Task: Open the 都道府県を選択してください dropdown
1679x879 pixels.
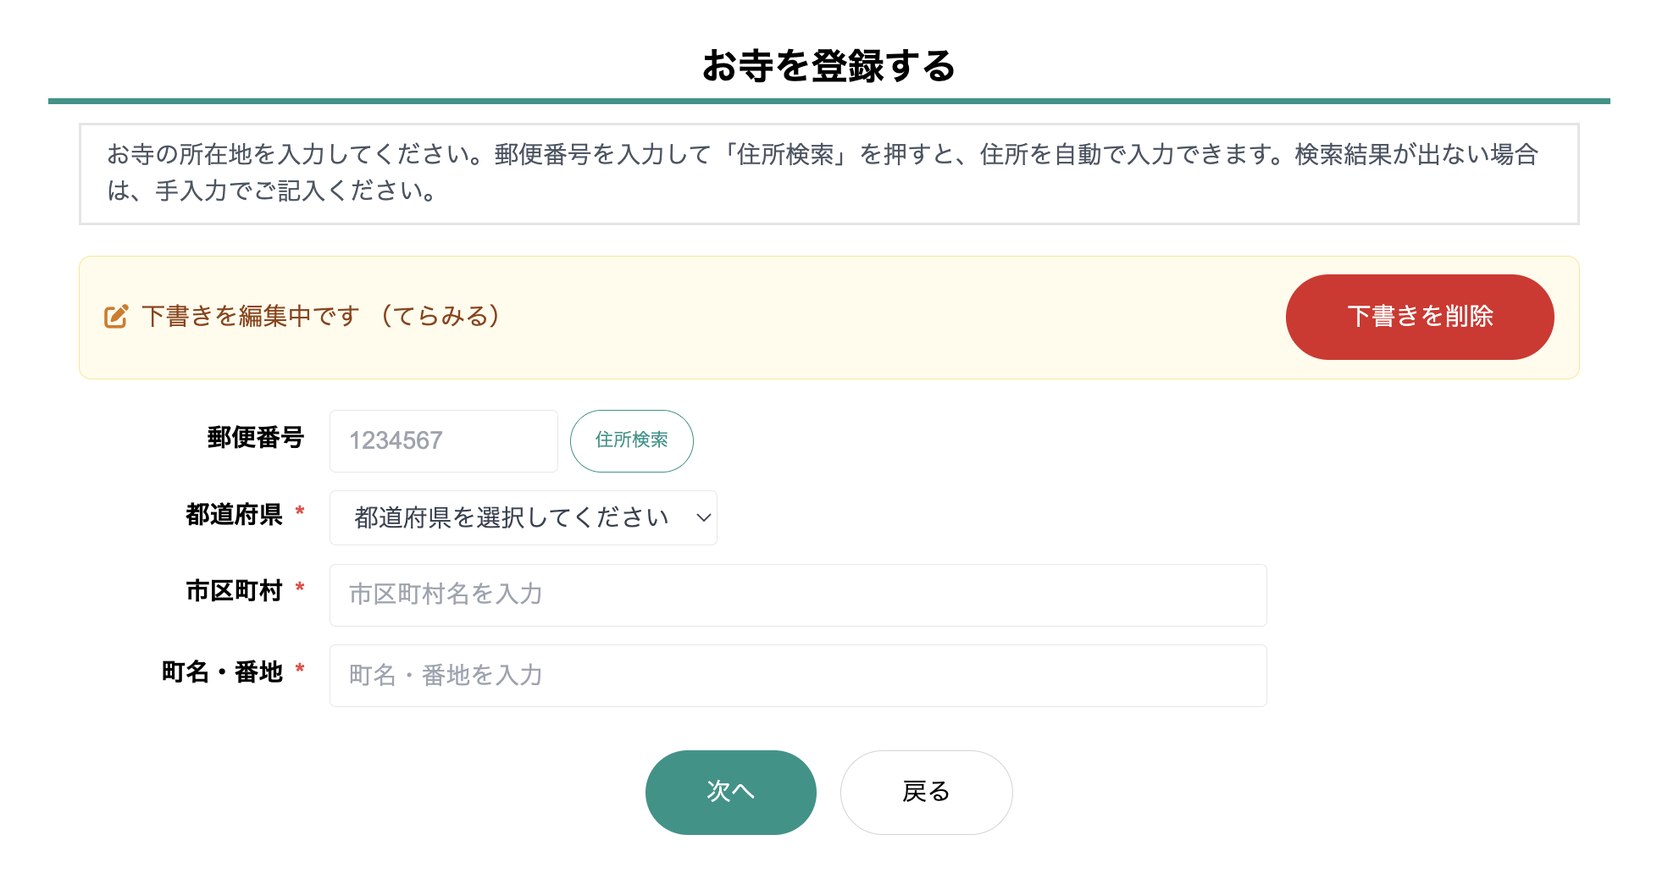Action: pos(524,517)
